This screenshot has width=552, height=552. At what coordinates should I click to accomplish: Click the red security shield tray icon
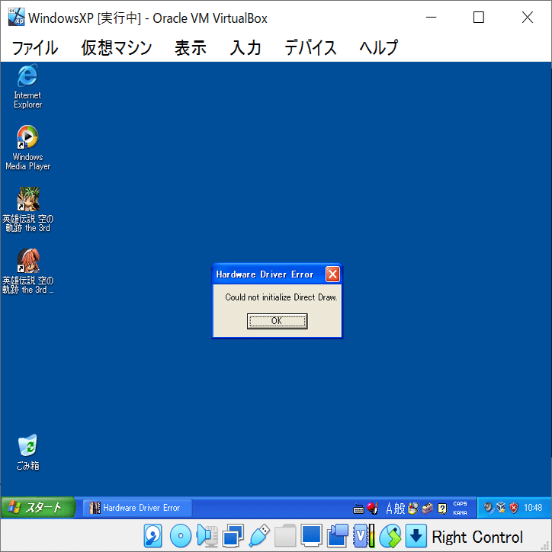(514, 507)
